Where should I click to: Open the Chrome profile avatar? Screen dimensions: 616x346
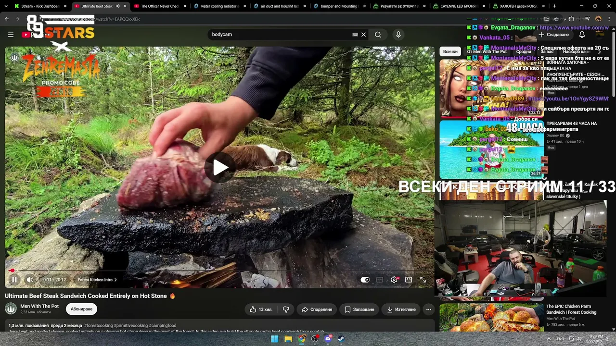(598, 19)
